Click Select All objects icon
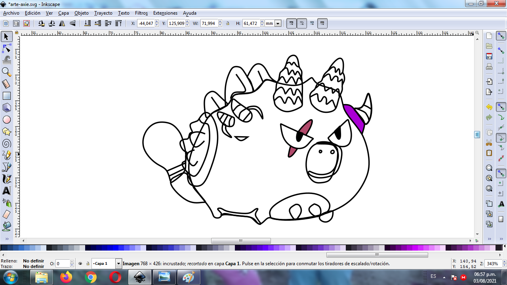 [x=6, y=23]
